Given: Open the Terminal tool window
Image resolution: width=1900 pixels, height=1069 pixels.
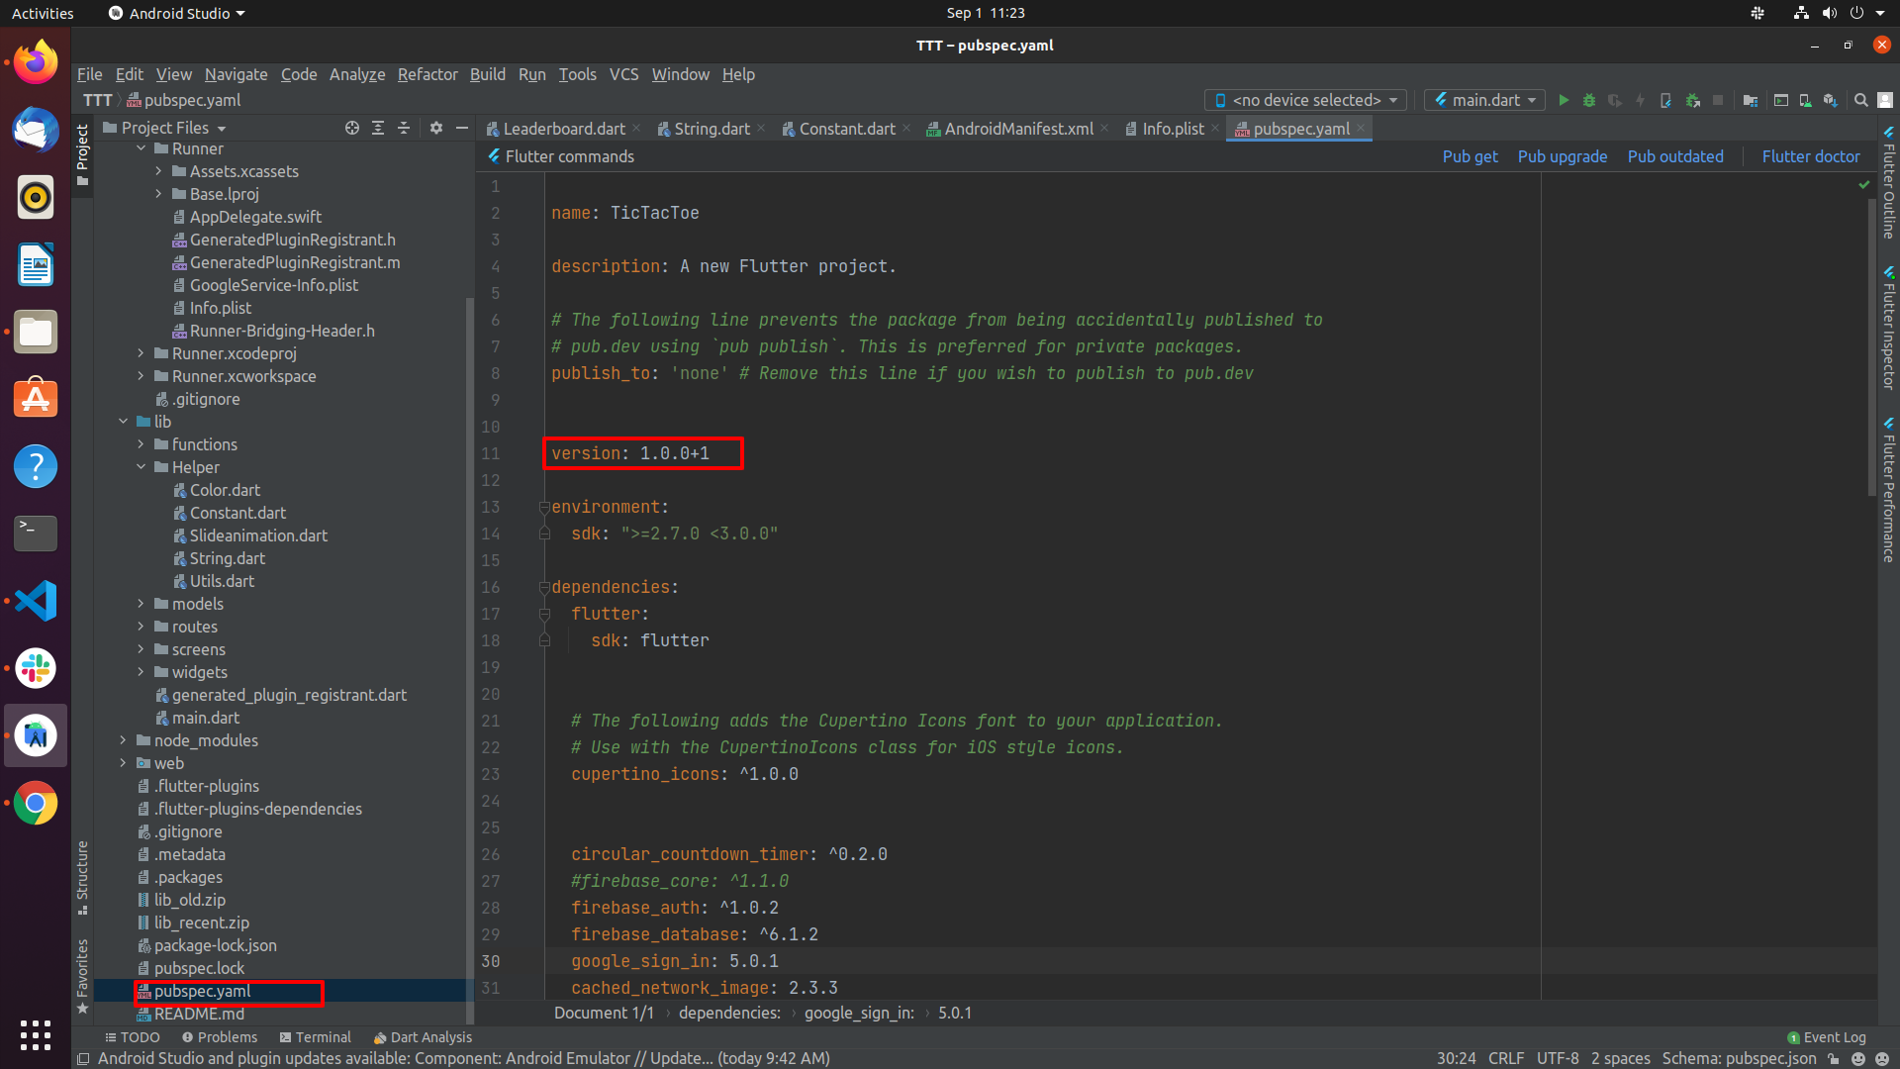Looking at the screenshot, I should (315, 1037).
